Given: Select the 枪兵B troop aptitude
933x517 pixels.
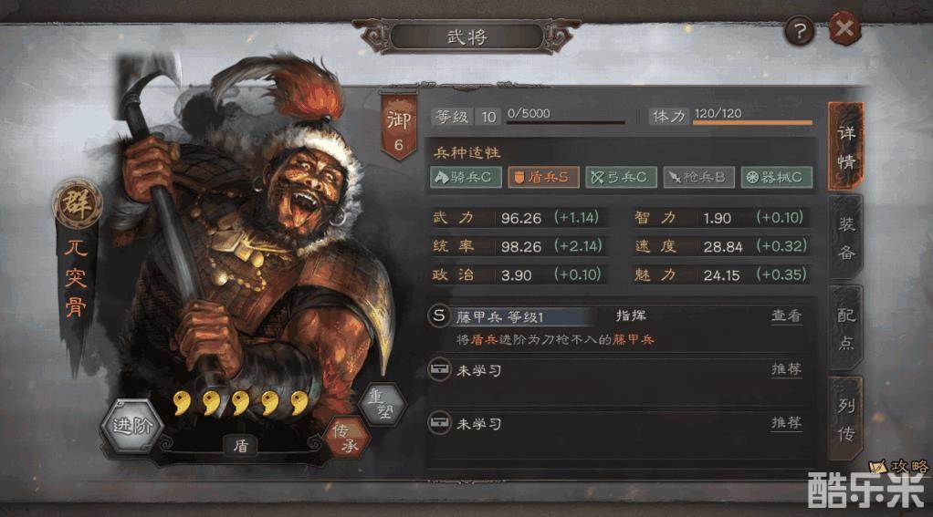Looking at the screenshot, I should tap(699, 177).
